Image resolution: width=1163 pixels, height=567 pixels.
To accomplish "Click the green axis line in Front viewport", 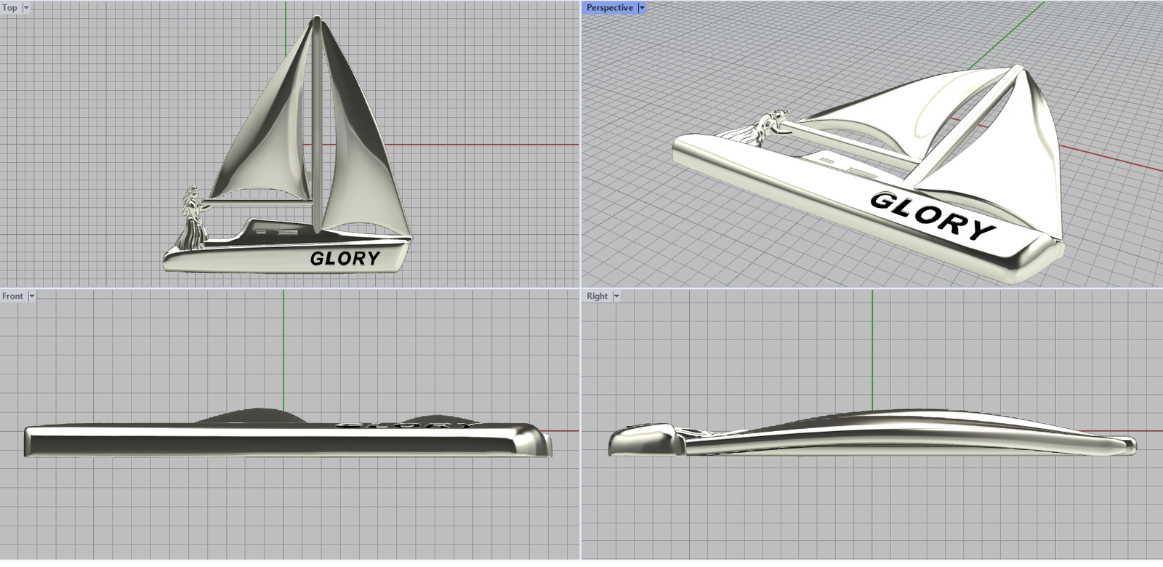I will coord(283,349).
